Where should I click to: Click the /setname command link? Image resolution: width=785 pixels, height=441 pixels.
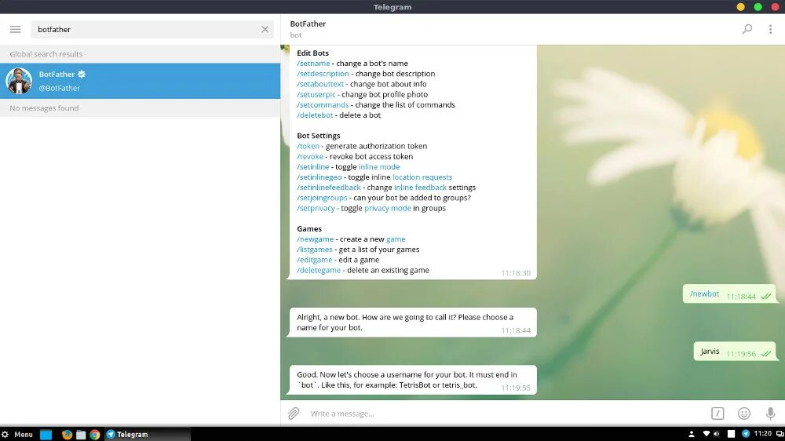[x=313, y=64]
